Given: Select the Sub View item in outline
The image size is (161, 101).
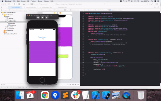Looking at the screenshot, I should point(12,23).
